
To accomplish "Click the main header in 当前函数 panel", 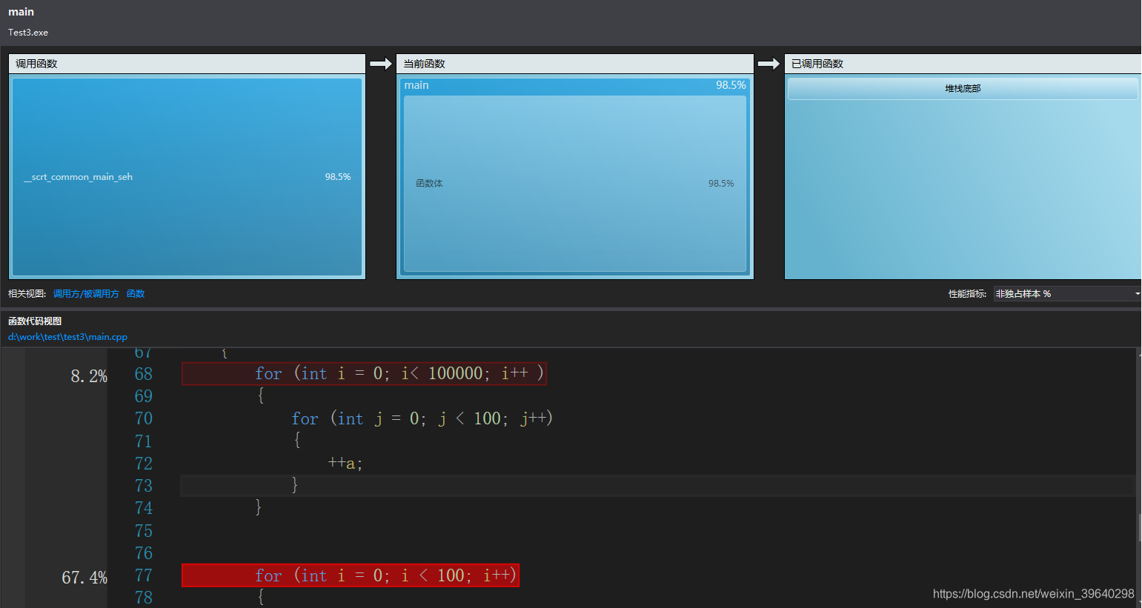I will coord(574,85).
